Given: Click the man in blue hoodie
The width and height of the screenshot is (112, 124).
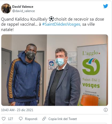Looking at the screenshot, I should 24,75.
